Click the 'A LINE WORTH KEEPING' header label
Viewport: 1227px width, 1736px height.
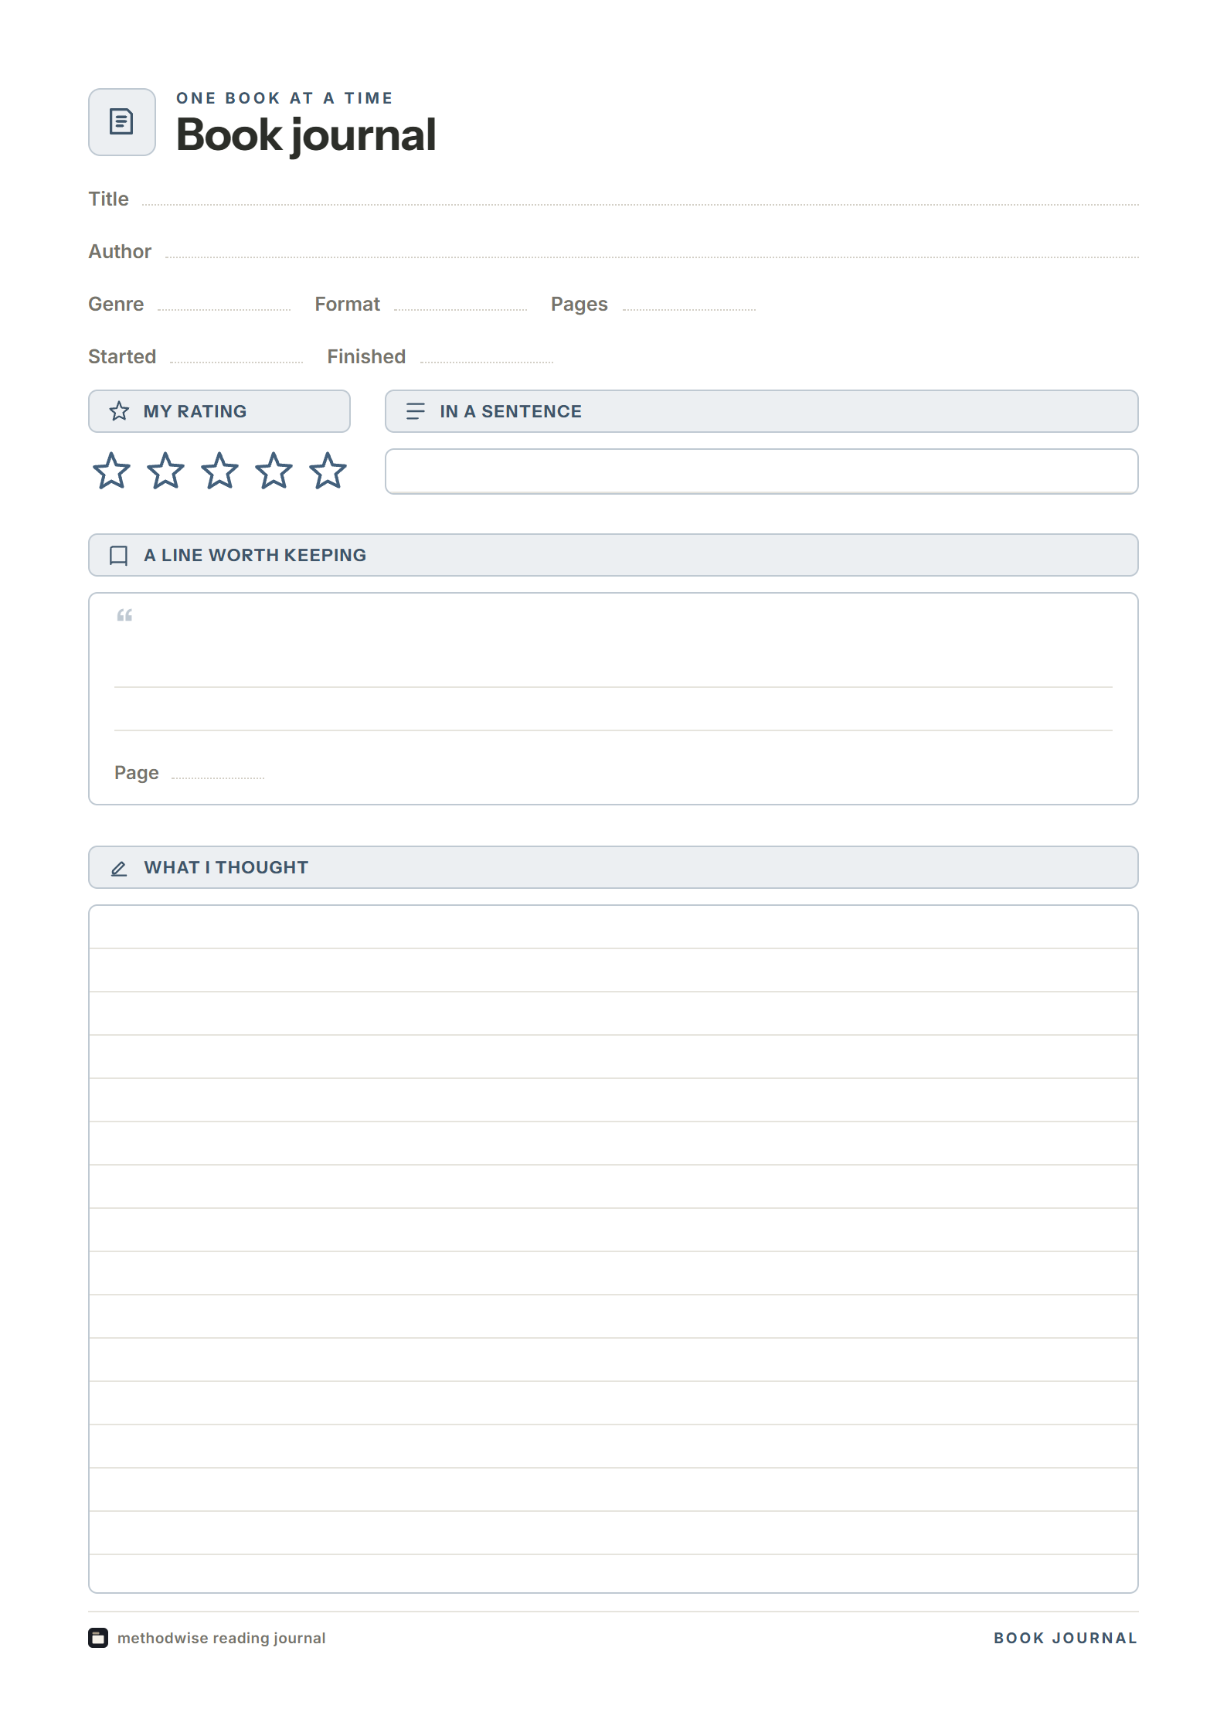coord(255,555)
